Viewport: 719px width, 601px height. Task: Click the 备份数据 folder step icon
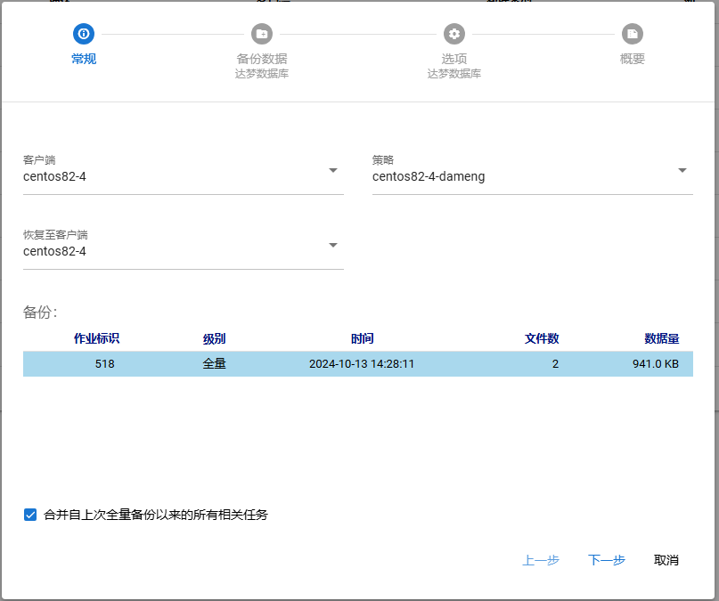(262, 34)
